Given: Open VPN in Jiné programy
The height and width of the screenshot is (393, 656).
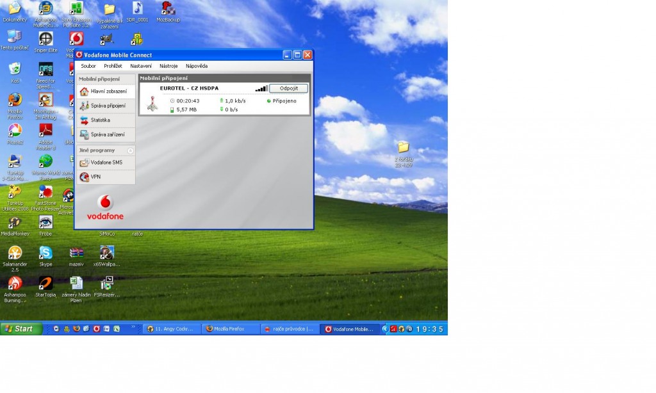Looking at the screenshot, I should click(x=106, y=177).
